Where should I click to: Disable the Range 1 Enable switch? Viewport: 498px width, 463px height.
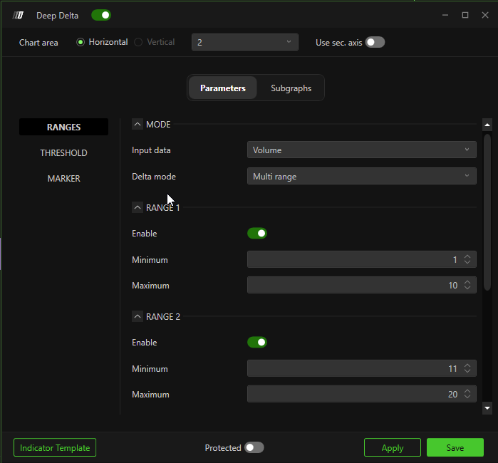pos(256,233)
